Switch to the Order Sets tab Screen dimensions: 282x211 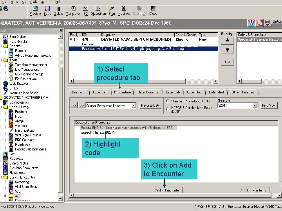tap(100, 92)
